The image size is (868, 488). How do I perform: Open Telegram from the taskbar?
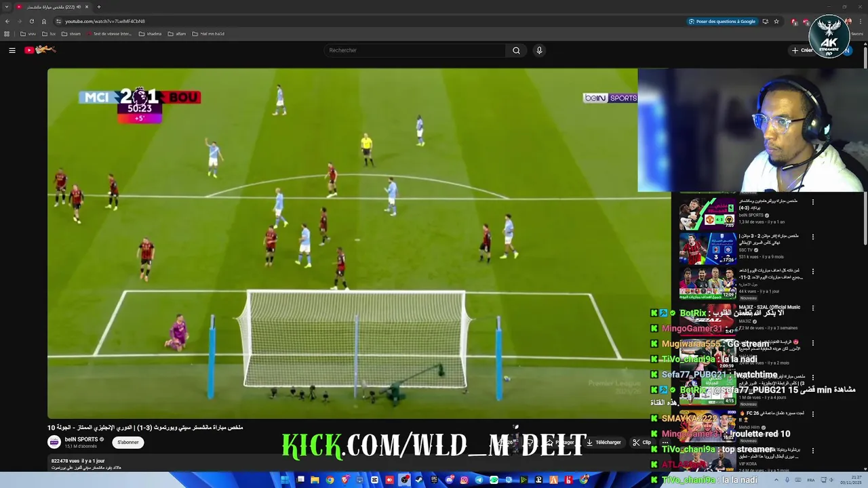pyautogui.click(x=479, y=480)
